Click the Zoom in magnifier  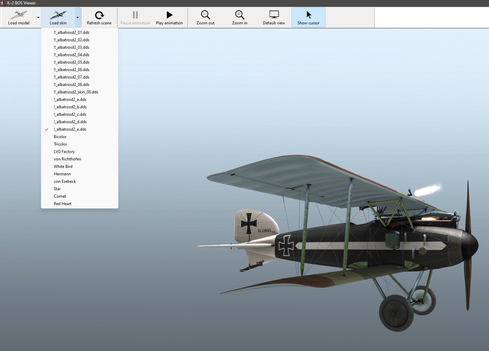pyautogui.click(x=240, y=15)
